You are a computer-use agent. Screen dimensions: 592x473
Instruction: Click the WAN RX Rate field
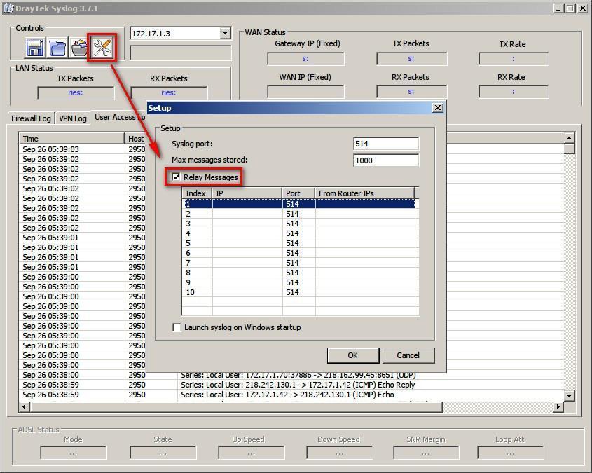coord(514,92)
